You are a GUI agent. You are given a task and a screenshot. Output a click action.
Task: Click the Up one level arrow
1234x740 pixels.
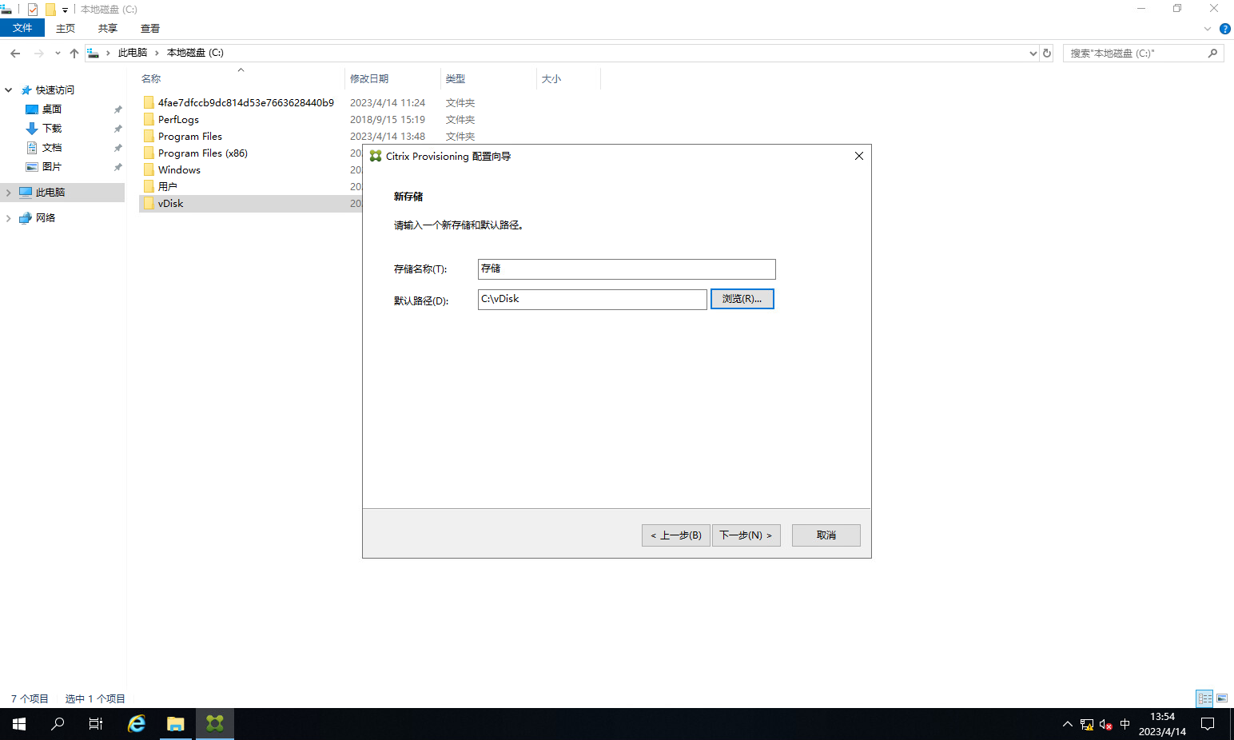74,54
